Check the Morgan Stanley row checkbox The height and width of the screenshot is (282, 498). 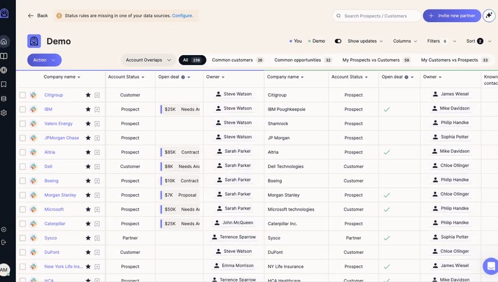(23, 195)
